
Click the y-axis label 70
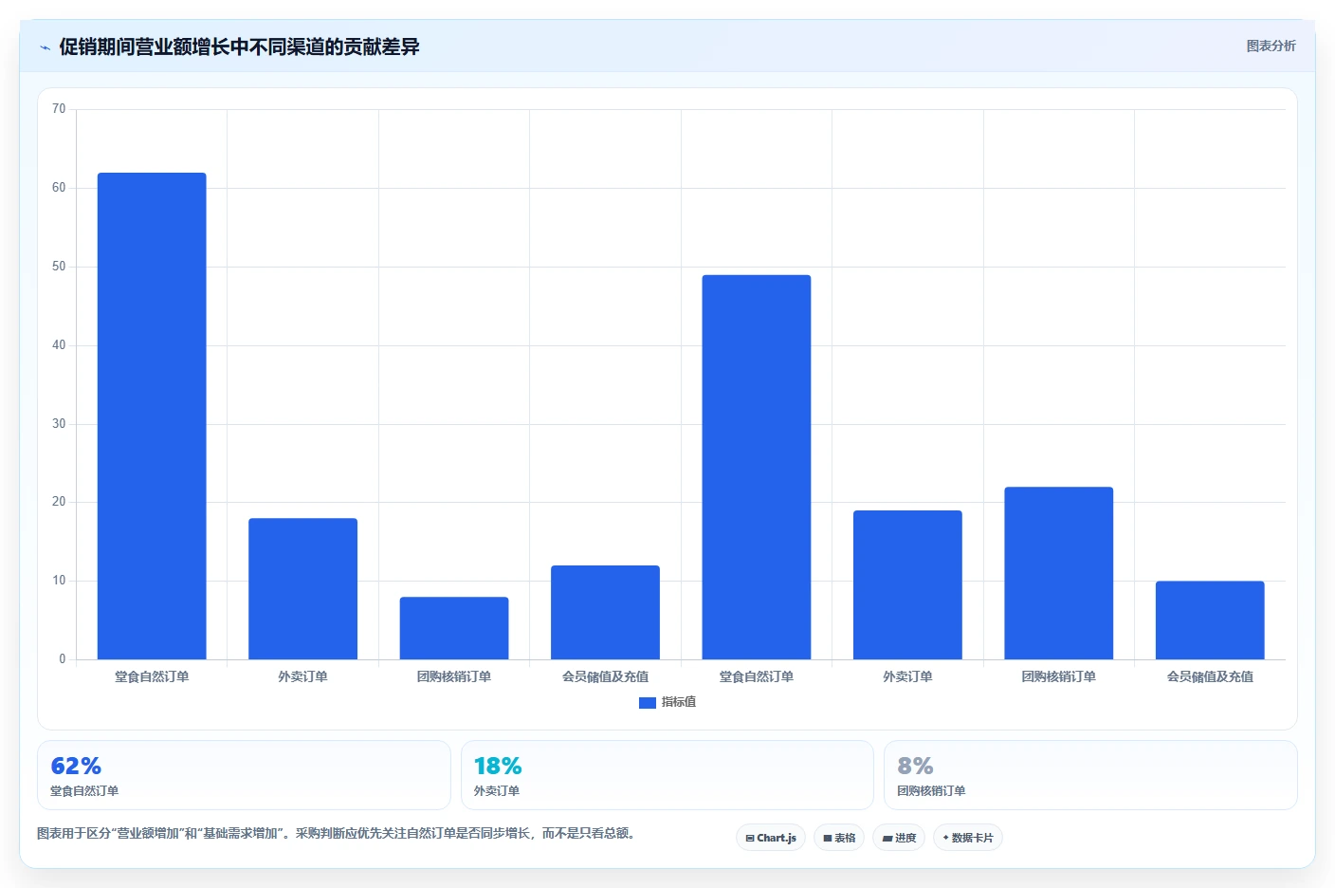(59, 109)
